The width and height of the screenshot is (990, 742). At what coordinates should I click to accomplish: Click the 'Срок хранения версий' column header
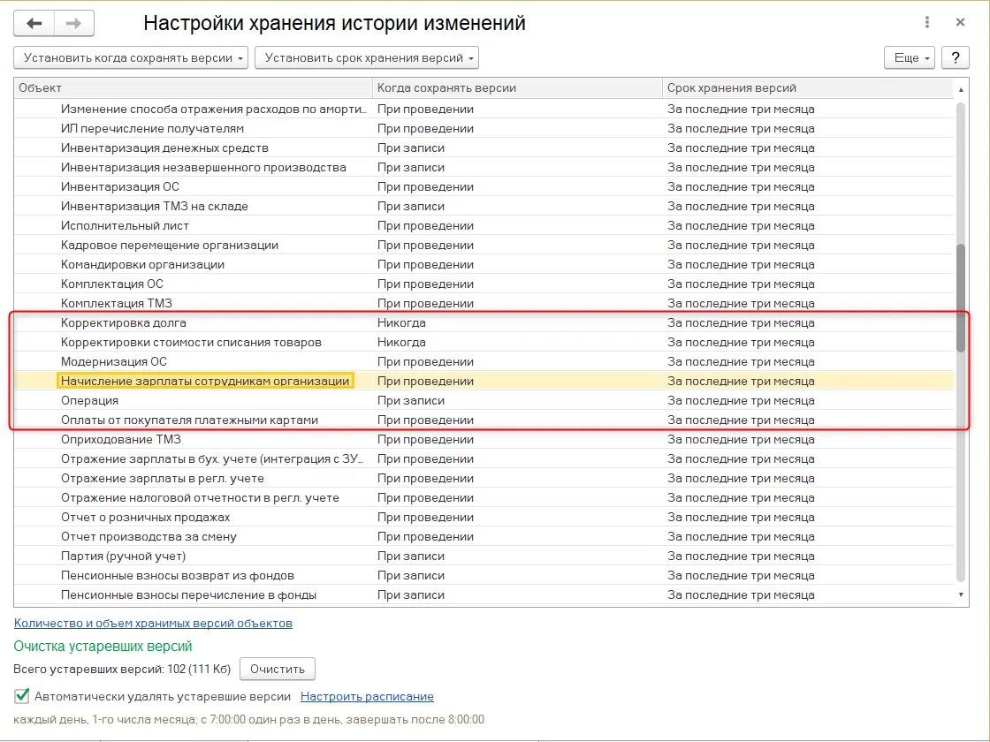(808, 87)
